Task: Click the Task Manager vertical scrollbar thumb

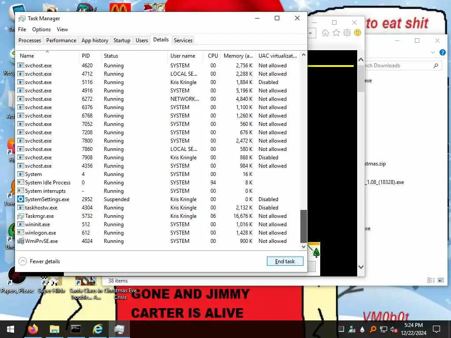Action: (303, 226)
